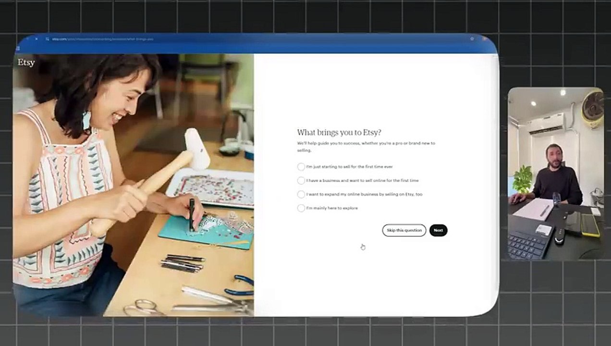Viewport: 611px width, 346px height.
Task: Click the Etsy logo
Action: (x=26, y=62)
